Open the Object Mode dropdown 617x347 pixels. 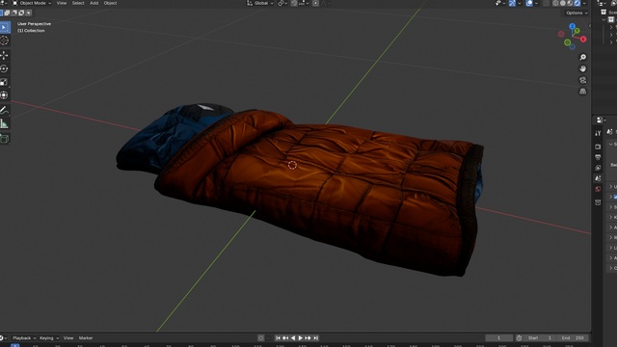click(x=32, y=3)
